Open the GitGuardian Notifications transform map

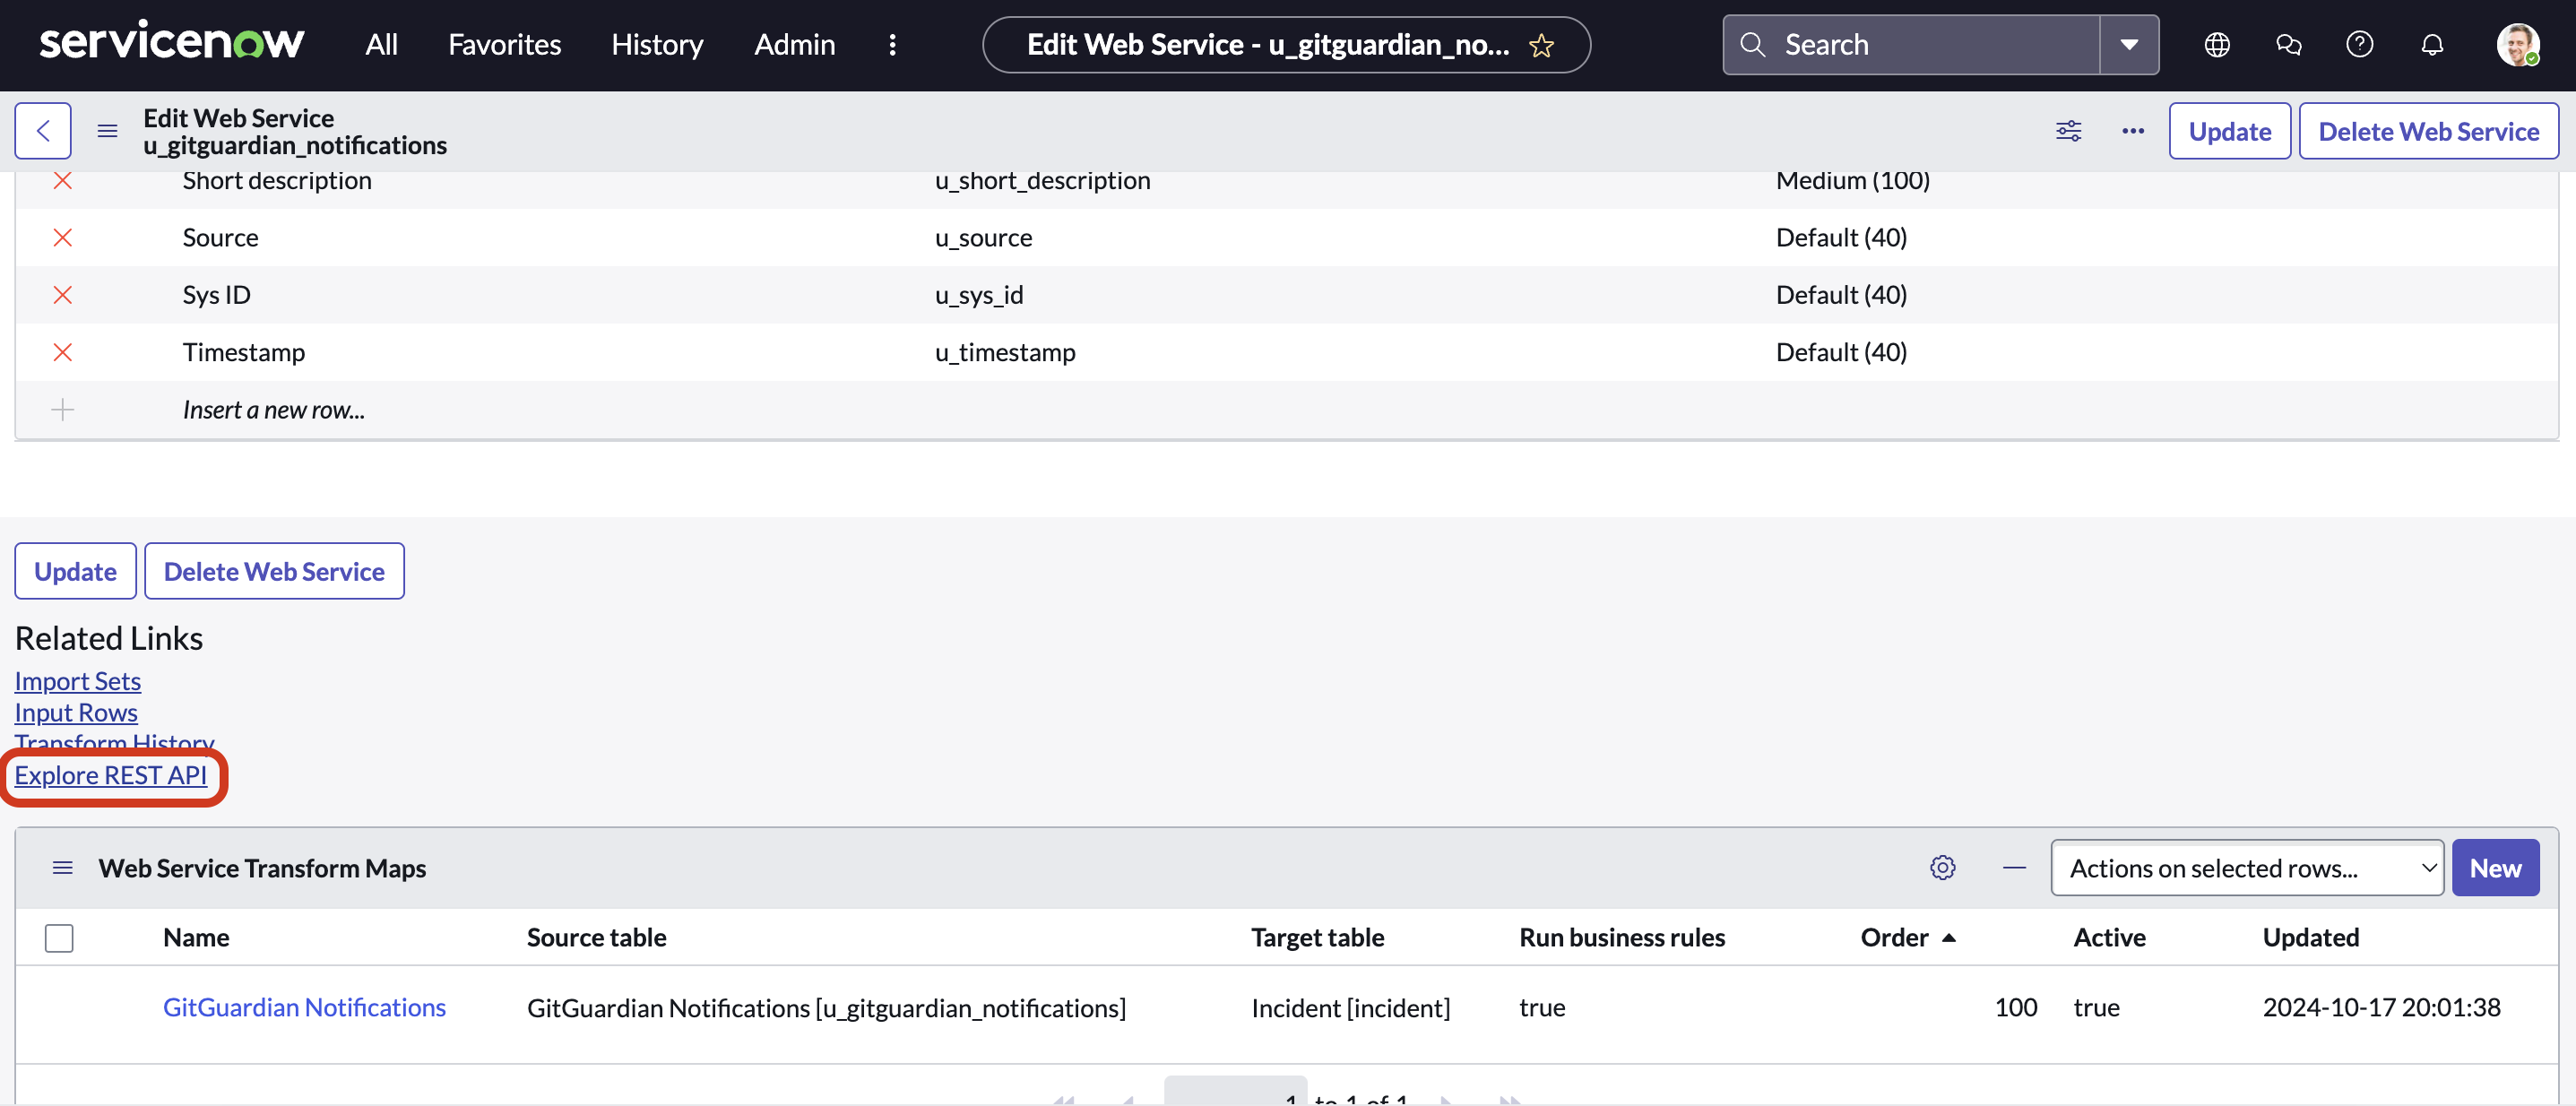click(x=304, y=1008)
